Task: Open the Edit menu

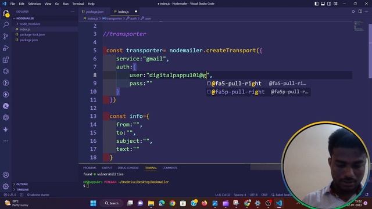Action: coord(22,4)
